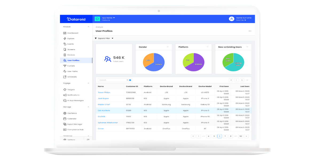
Task: Open the Platform card options menu
Action: coord(207,47)
